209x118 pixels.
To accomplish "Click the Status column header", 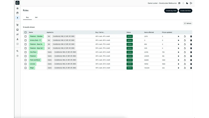I will coord(129,32).
